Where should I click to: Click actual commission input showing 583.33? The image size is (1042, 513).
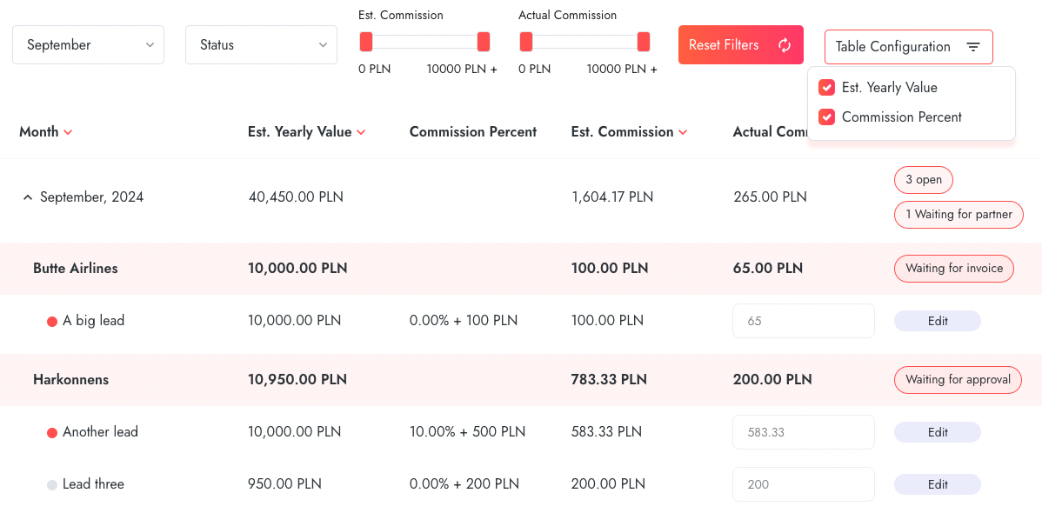coord(804,433)
